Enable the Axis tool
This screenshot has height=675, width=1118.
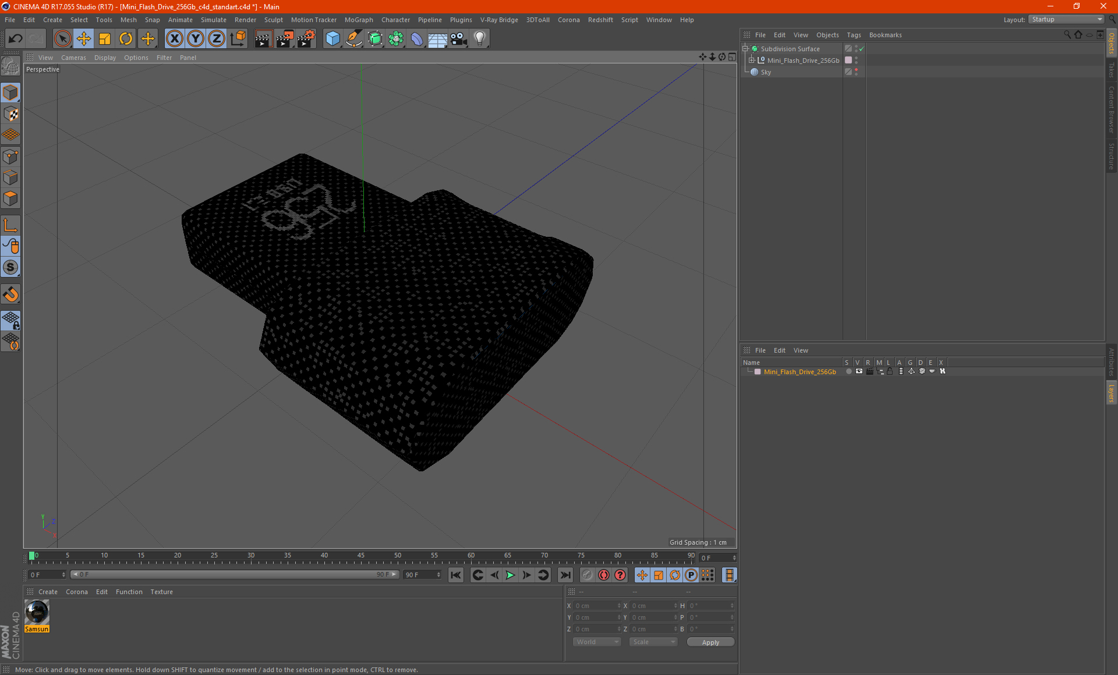[x=11, y=225]
